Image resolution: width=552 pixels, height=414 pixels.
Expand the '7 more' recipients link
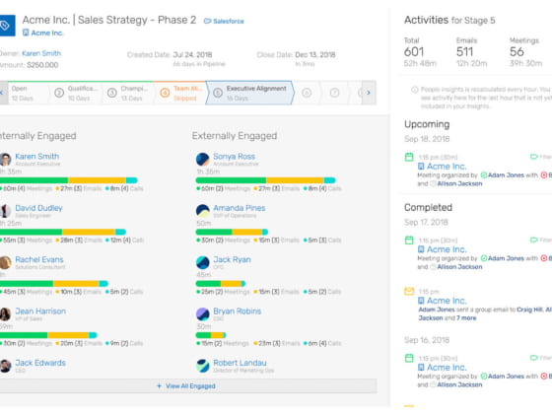click(x=466, y=317)
